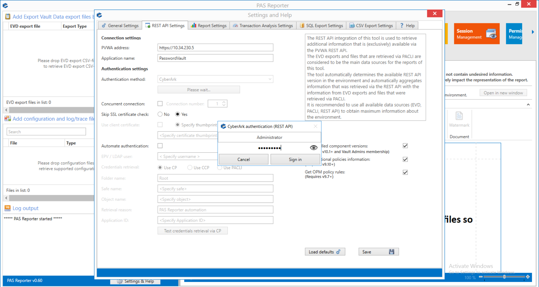Select the Use PACLI radio option
This screenshot has height=287, width=539.
[x=220, y=167]
